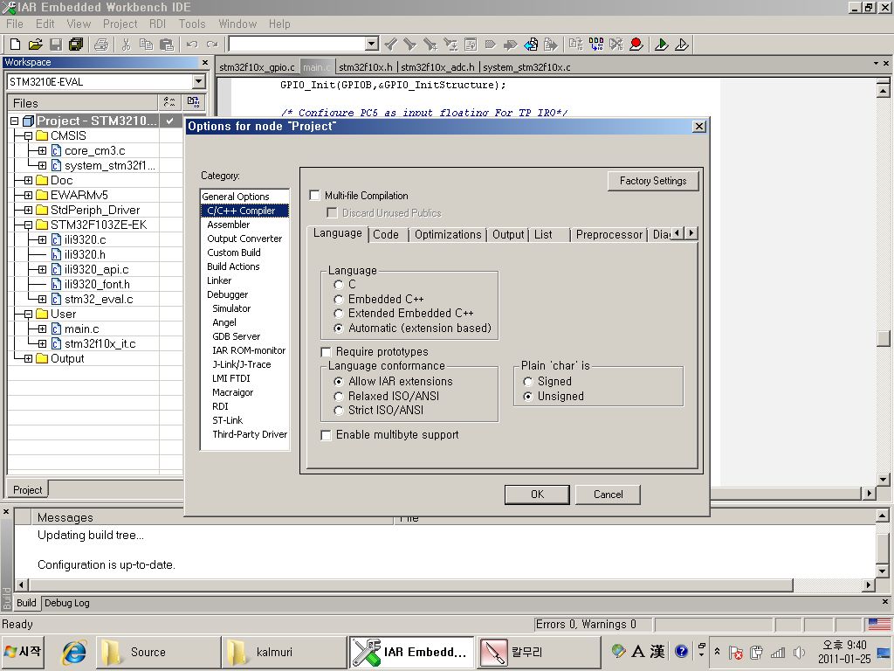Click the Internet Explorer quick launch icon
This screenshot has width=894, height=671.
[74, 652]
